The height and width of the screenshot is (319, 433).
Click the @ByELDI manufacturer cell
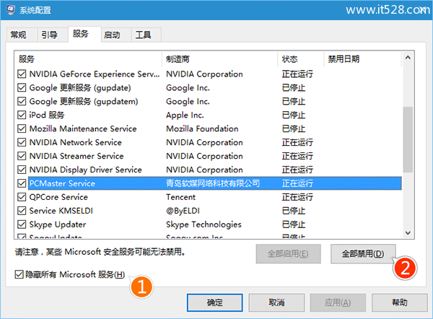pyautogui.click(x=183, y=211)
